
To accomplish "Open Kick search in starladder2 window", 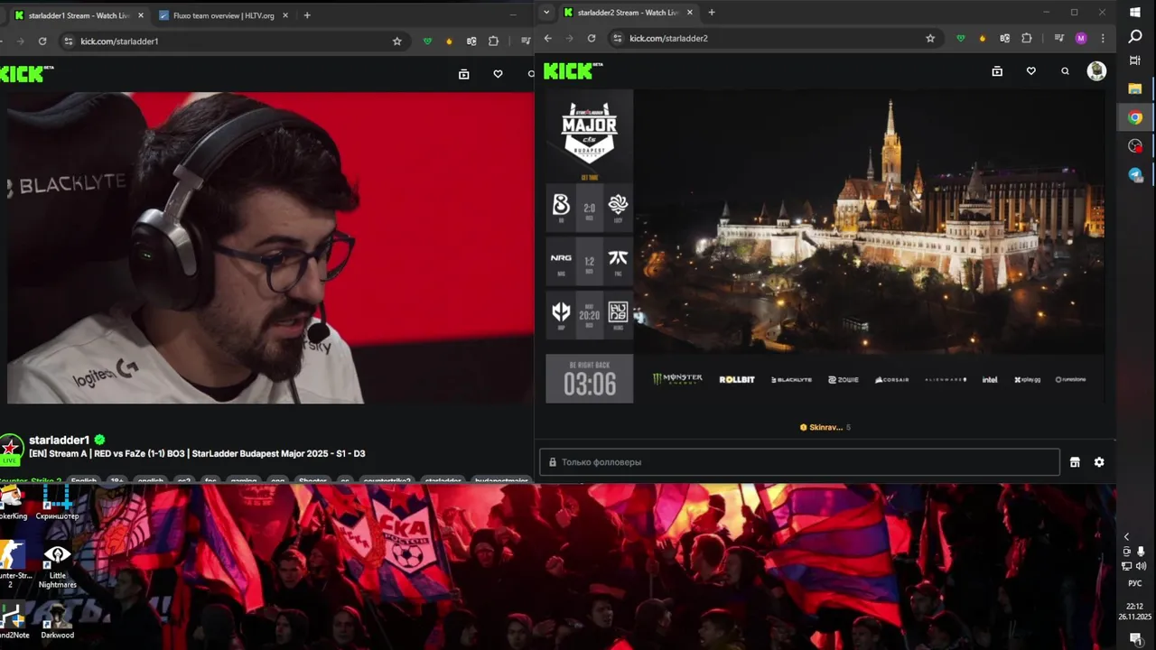I will (x=1065, y=71).
